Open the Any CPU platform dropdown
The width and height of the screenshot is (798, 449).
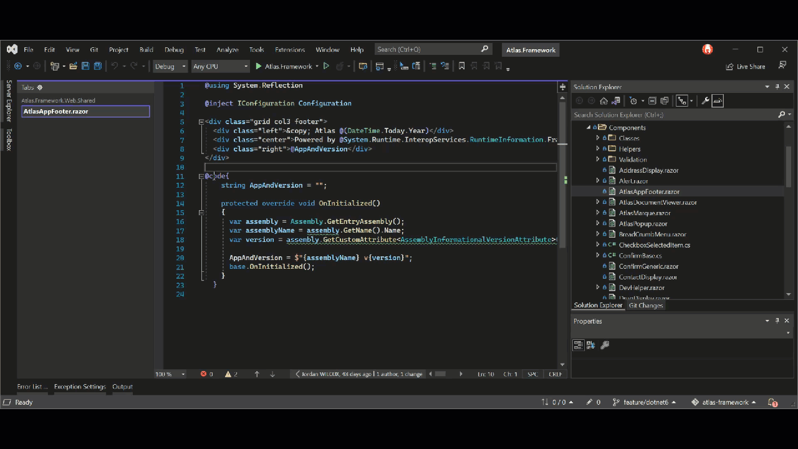[x=220, y=66]
